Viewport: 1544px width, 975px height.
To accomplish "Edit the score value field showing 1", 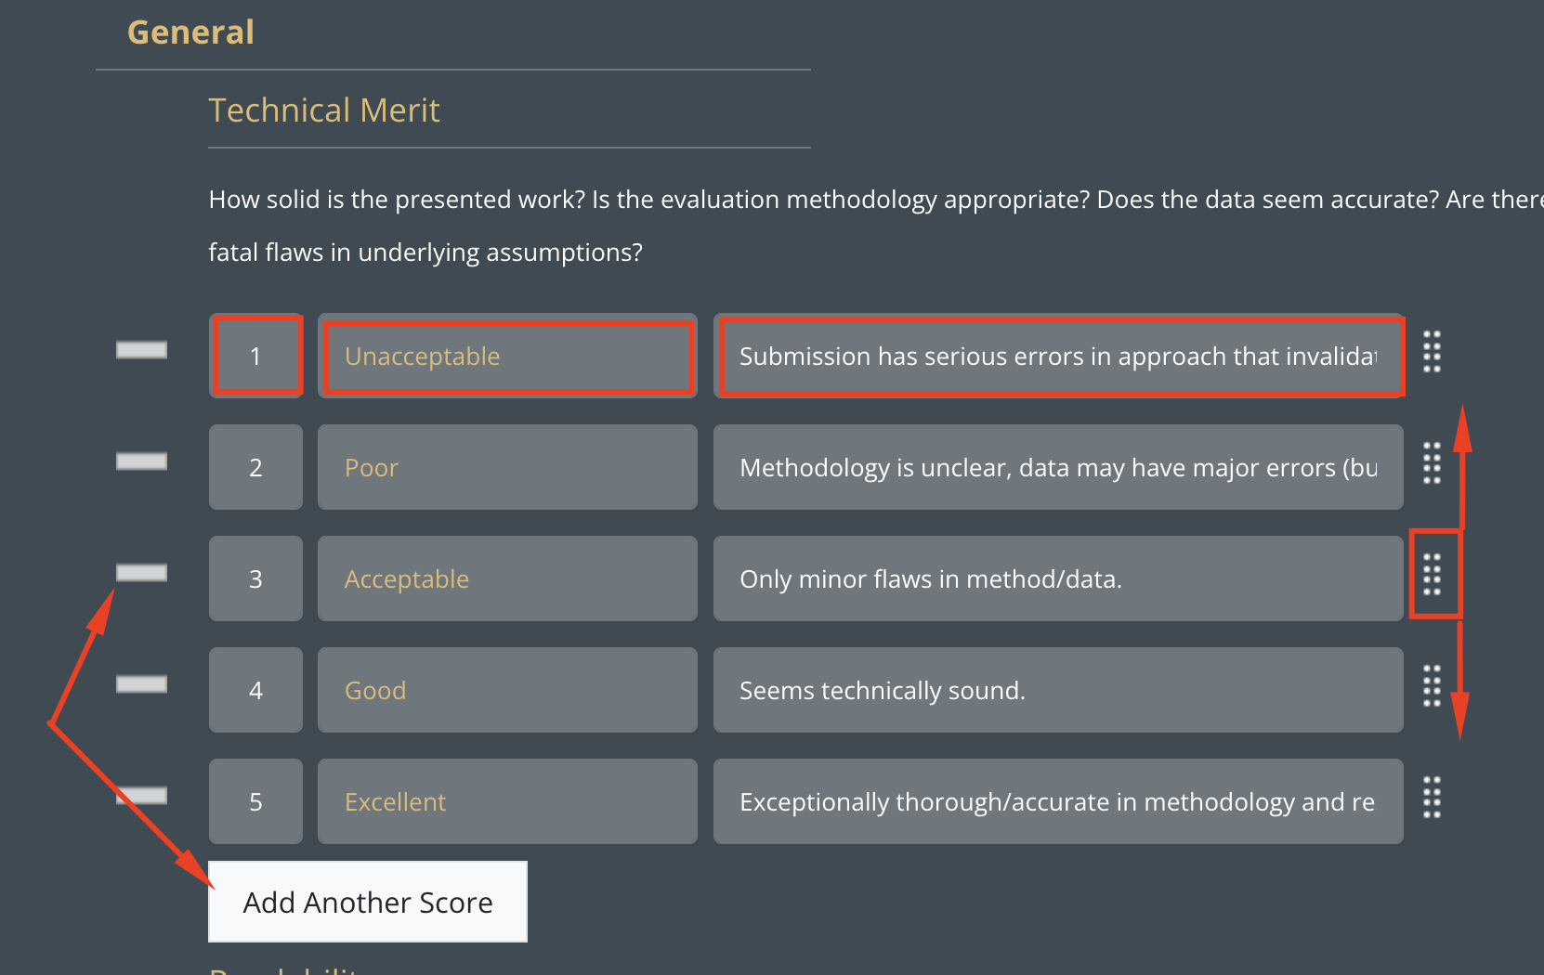I will [x=256, y=356].
